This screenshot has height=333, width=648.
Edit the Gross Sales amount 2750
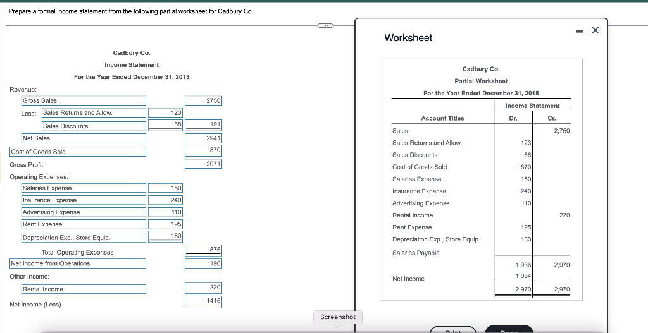203,100
